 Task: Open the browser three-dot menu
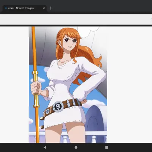[x=152, y=19]
